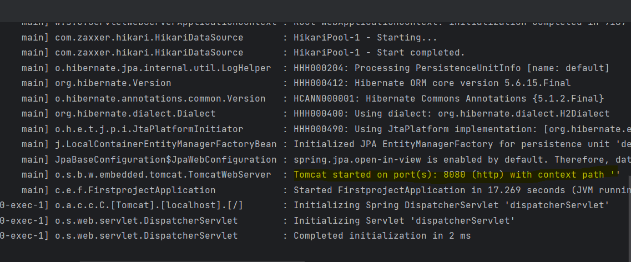Click the JpaBaseConfiguration$JpaWebConfiguration logger name
631x262 pixels.
[166, 160]
